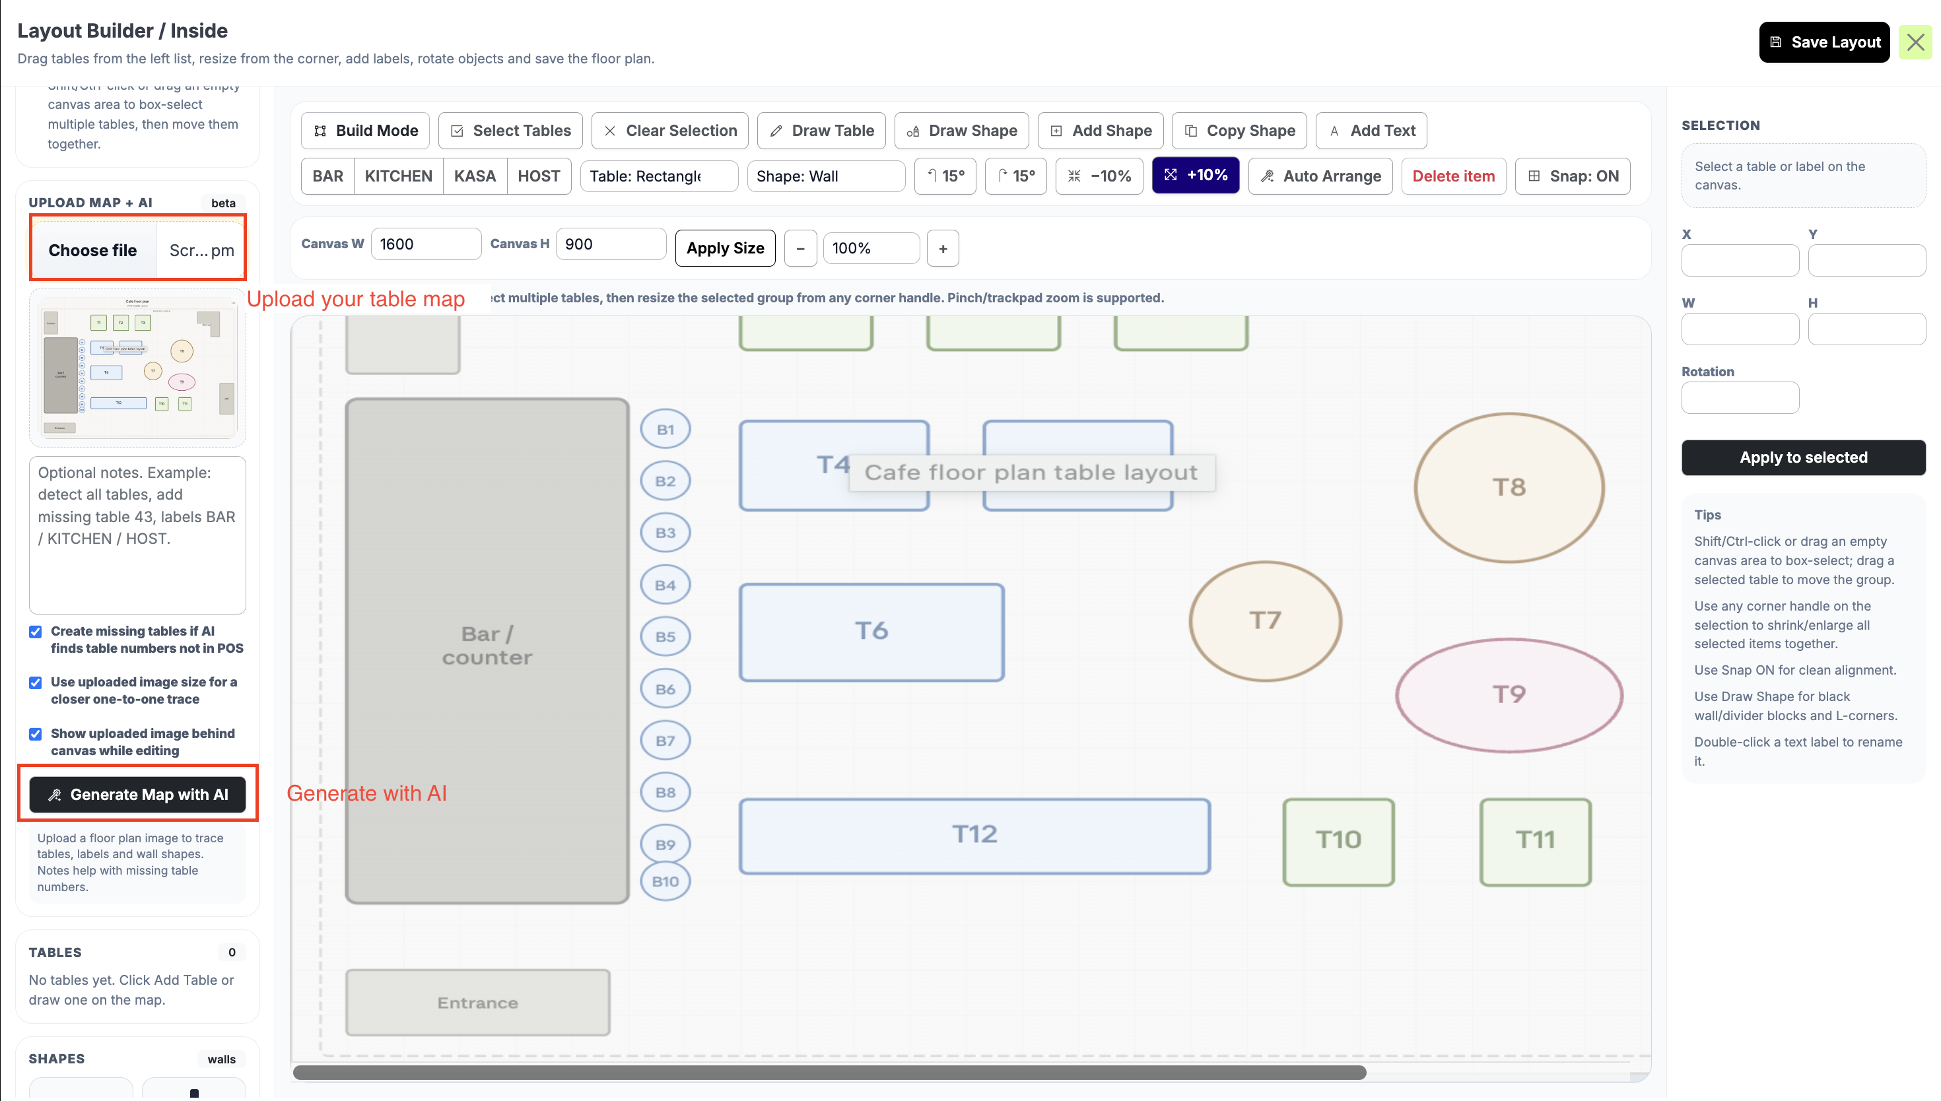Click Apply to selected button
Image resolution: width=1941 pixels, height=1101 pixels.
1804,457
